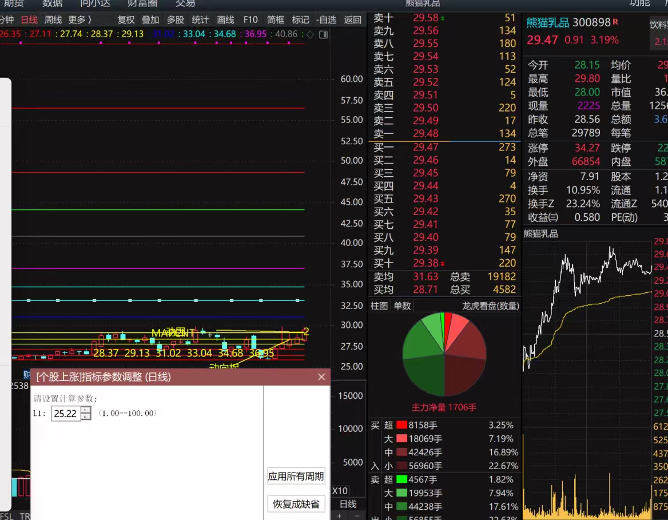
Task: Click 换手 value 10.95%
Action: (x=583, y=190)
